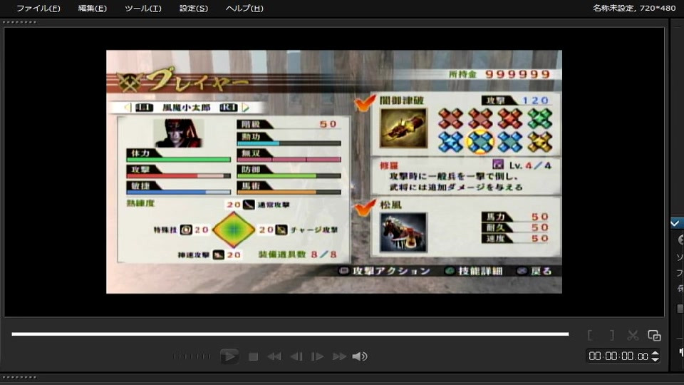The image size is (684, 385).
Task: Click the character name 風魔小太郎
Action: tap(186, 108)
